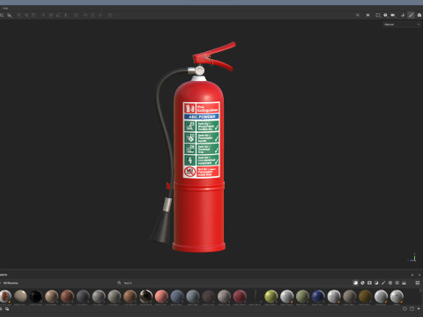Filter assets by smart materials icon
This screenshot has width=423, height=317.
[x=362, y=283]
